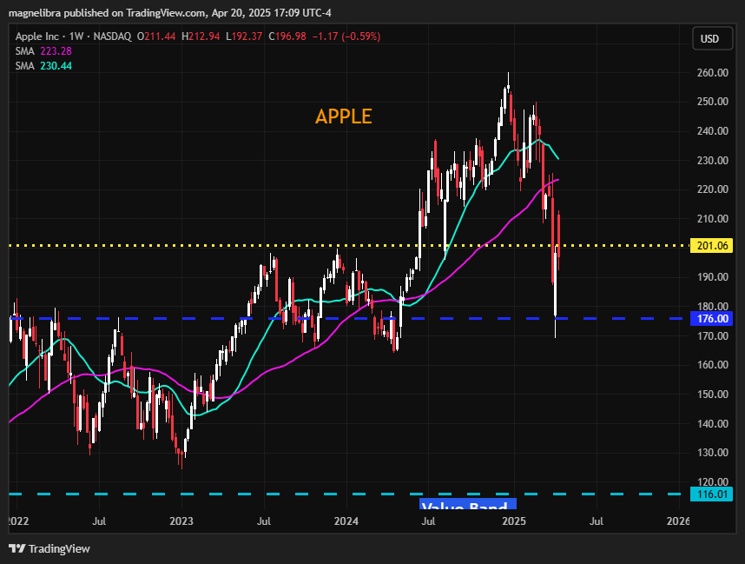Click the 230.00 price axis value

[713, 160]
